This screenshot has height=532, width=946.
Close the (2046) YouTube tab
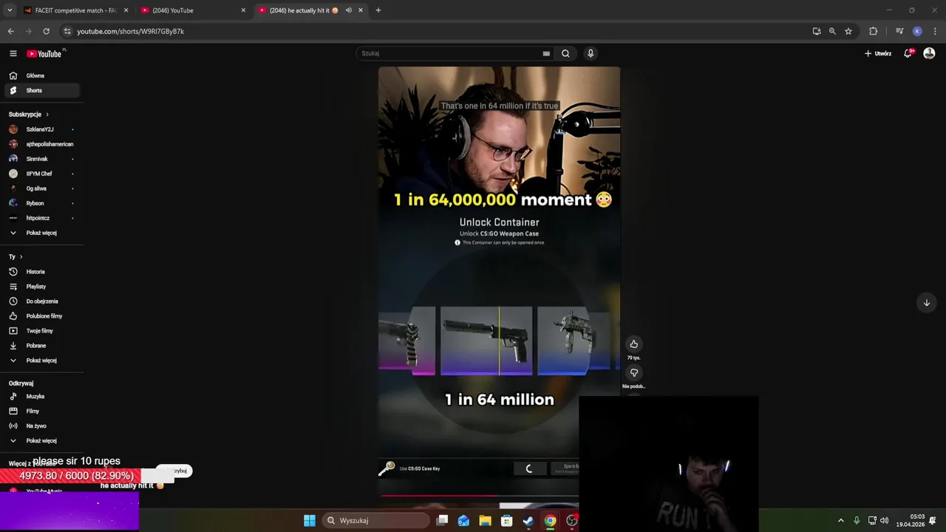coord(243,10)
